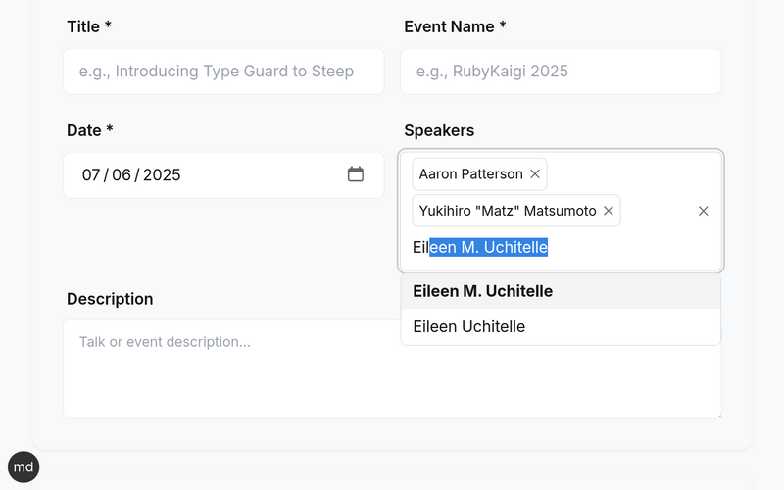Remove the Aaron Patterson speaker tag
This screenshot has width=784, height=490.
pyautogui.click(x=535, y=174)
